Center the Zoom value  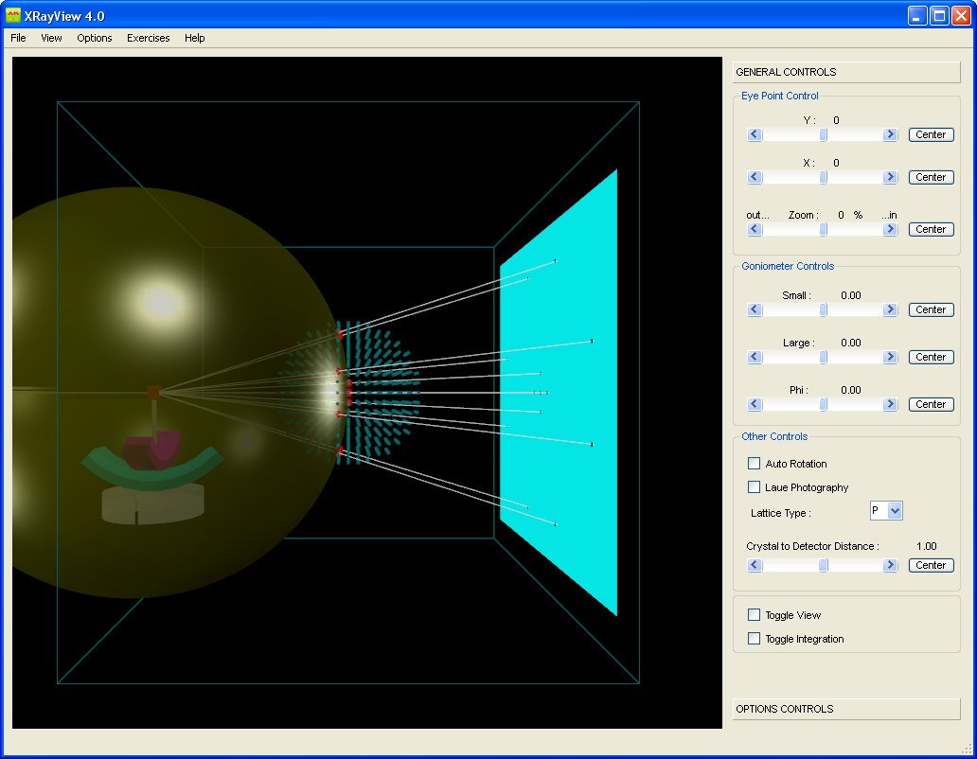[931, 229]
